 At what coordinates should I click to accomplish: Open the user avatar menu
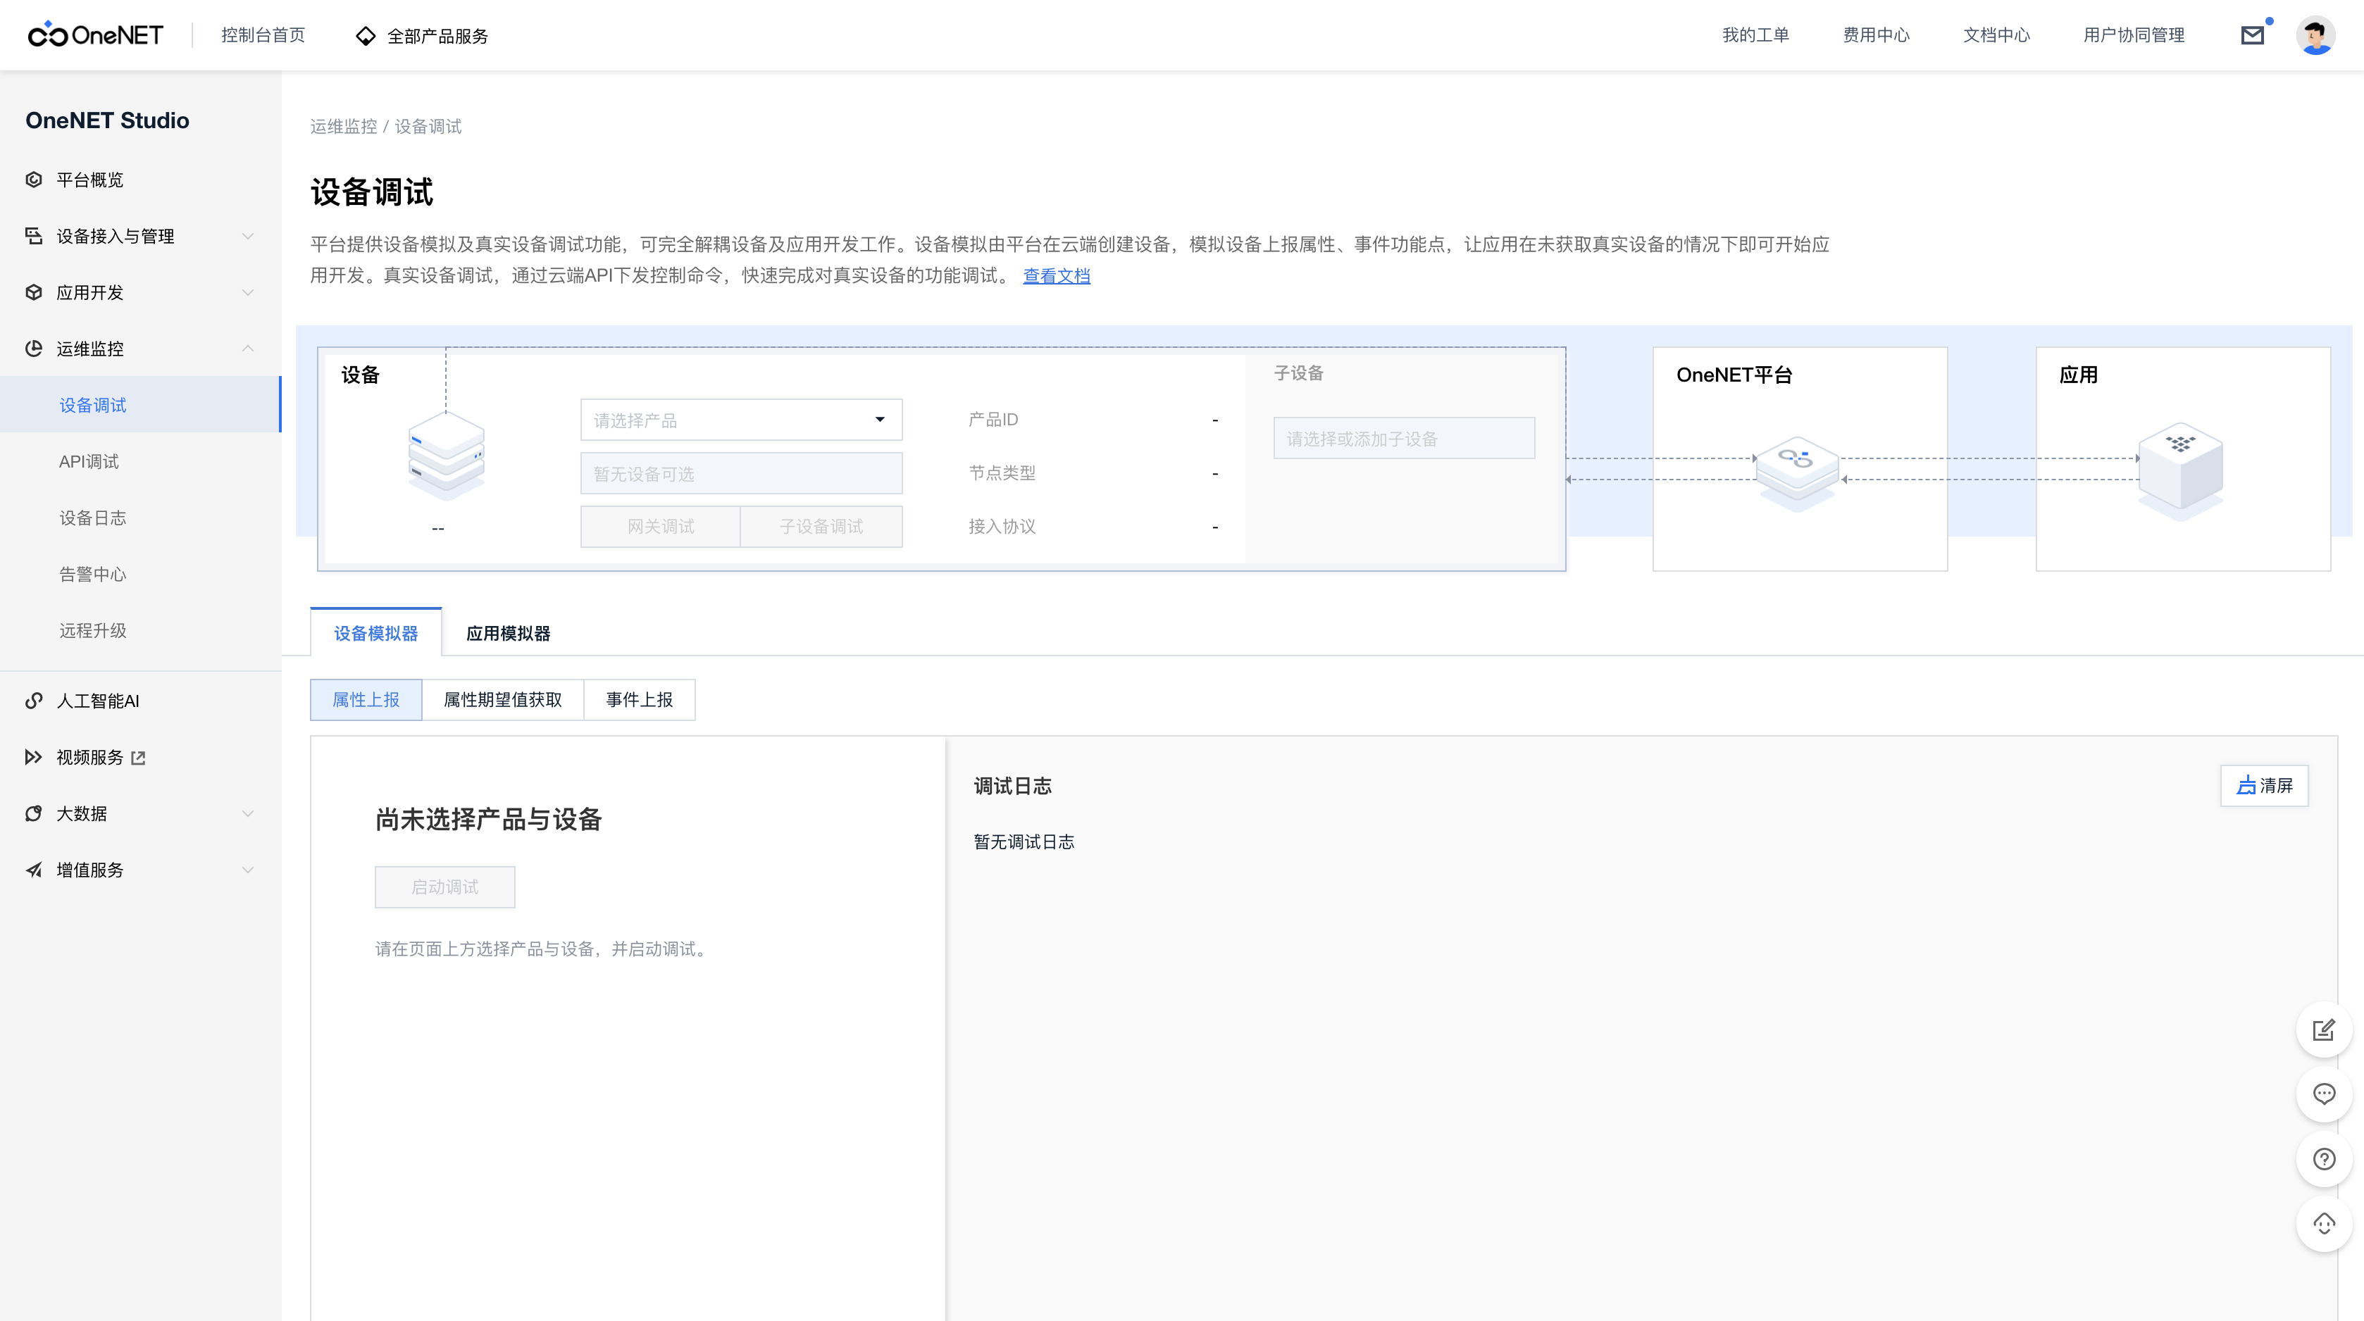point(2315,35)
